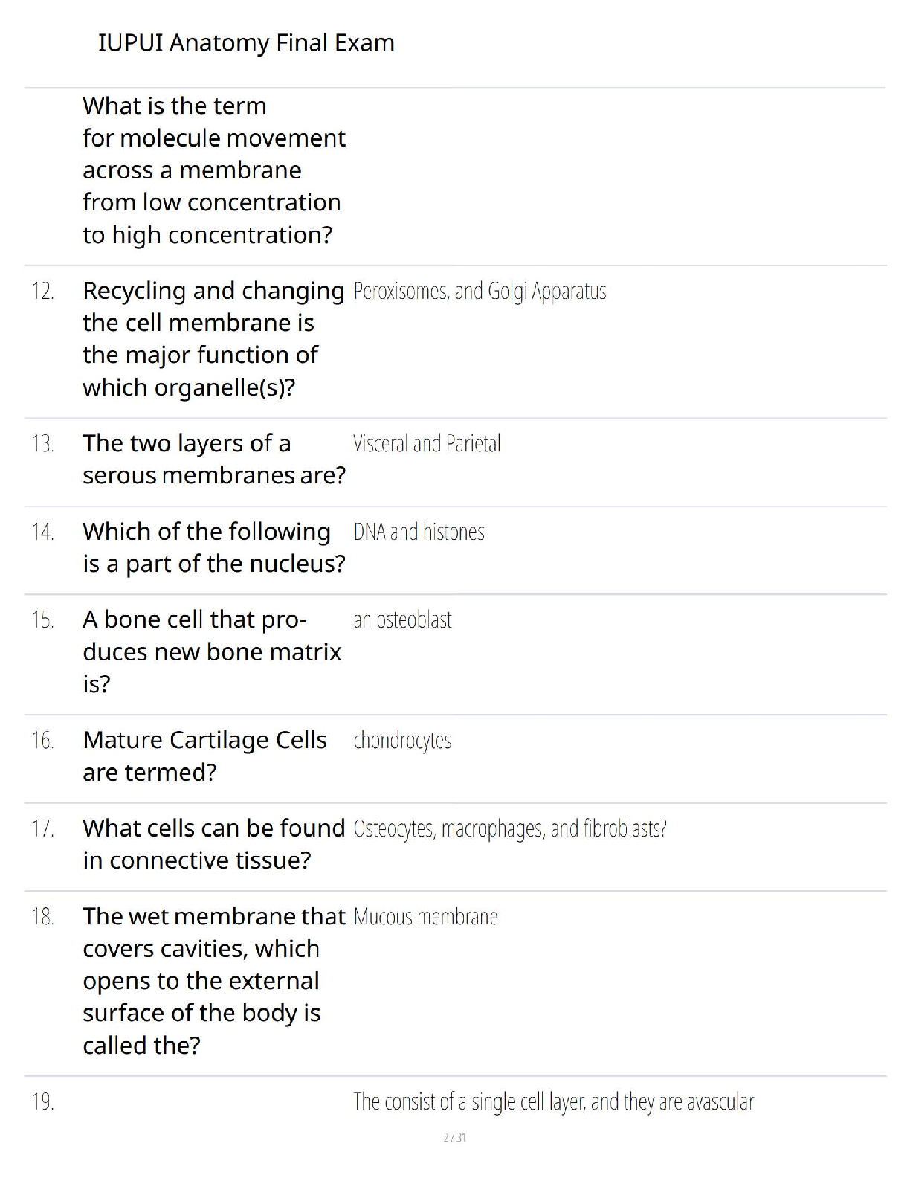Click question number 12
This screenshot has height=1178, width=910.
tap(43, 291)
